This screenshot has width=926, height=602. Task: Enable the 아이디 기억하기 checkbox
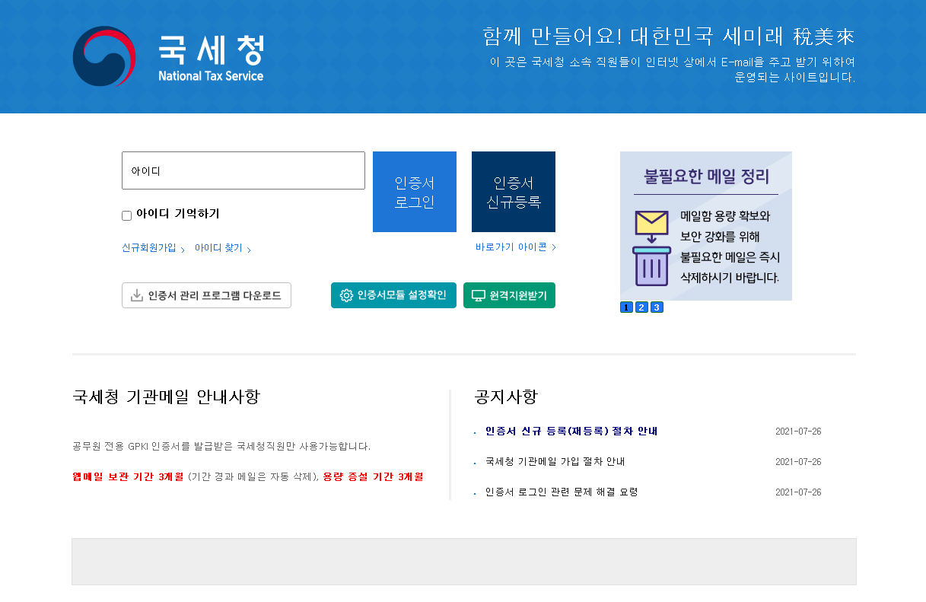coord(126,215)
